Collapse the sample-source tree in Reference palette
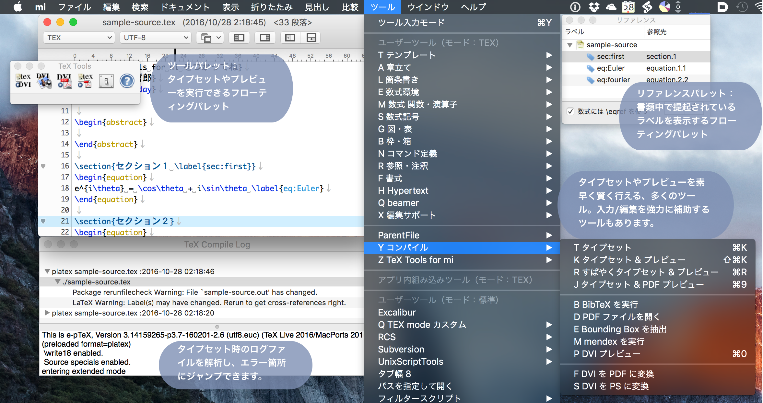The image size is (763, 403). 570,45
